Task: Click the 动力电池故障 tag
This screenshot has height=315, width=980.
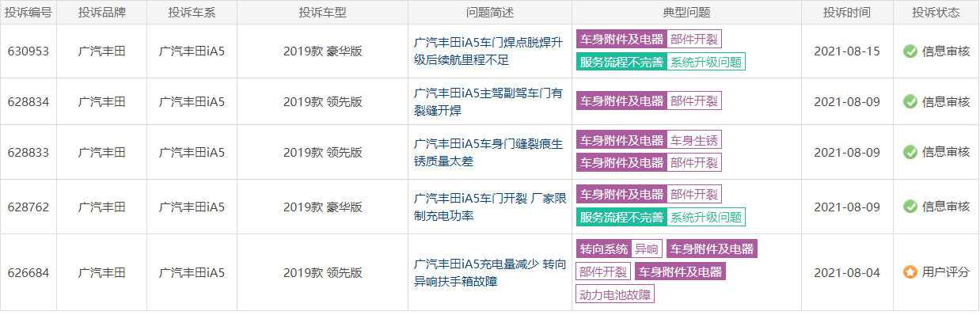Action: coord(615,294)
